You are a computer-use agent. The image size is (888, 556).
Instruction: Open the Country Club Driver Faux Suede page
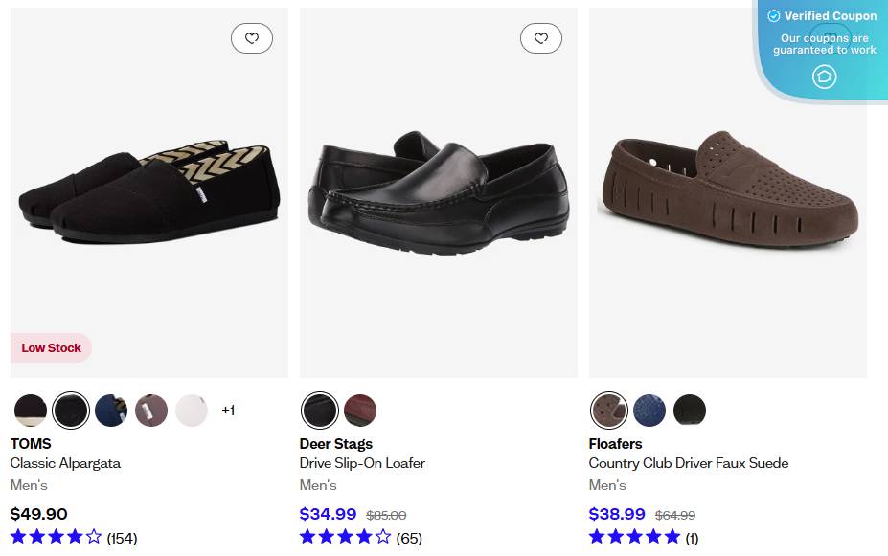(x=688, y=463)
